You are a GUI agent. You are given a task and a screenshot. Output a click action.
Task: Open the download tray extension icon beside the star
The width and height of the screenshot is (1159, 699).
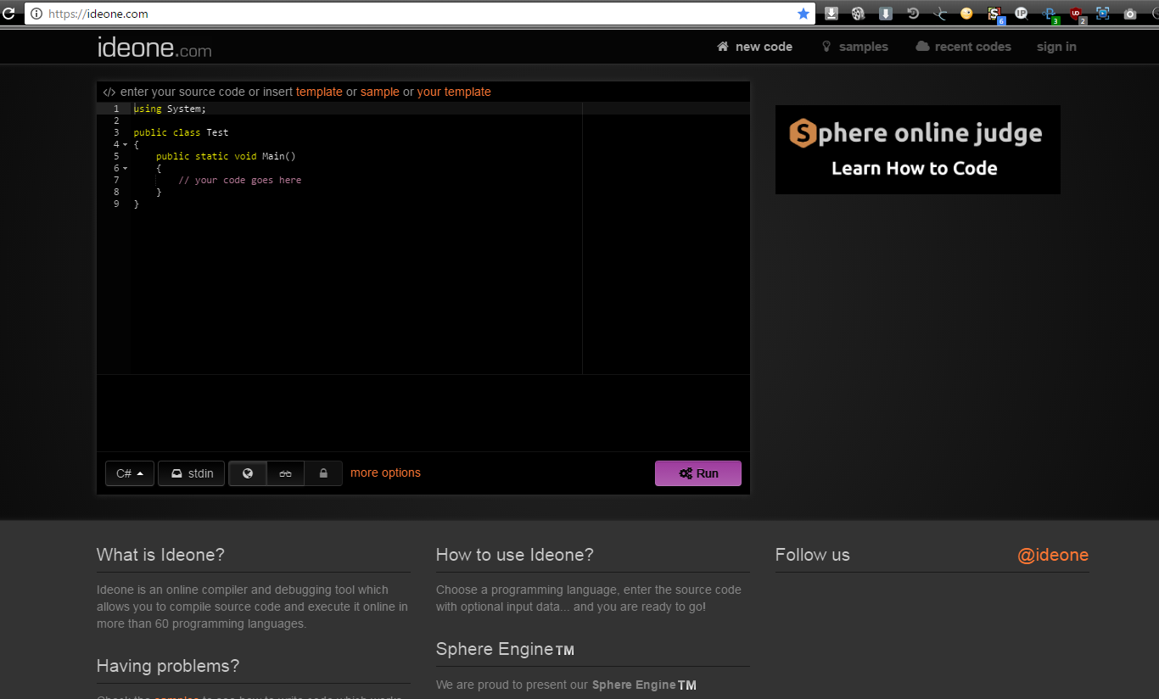831,14
